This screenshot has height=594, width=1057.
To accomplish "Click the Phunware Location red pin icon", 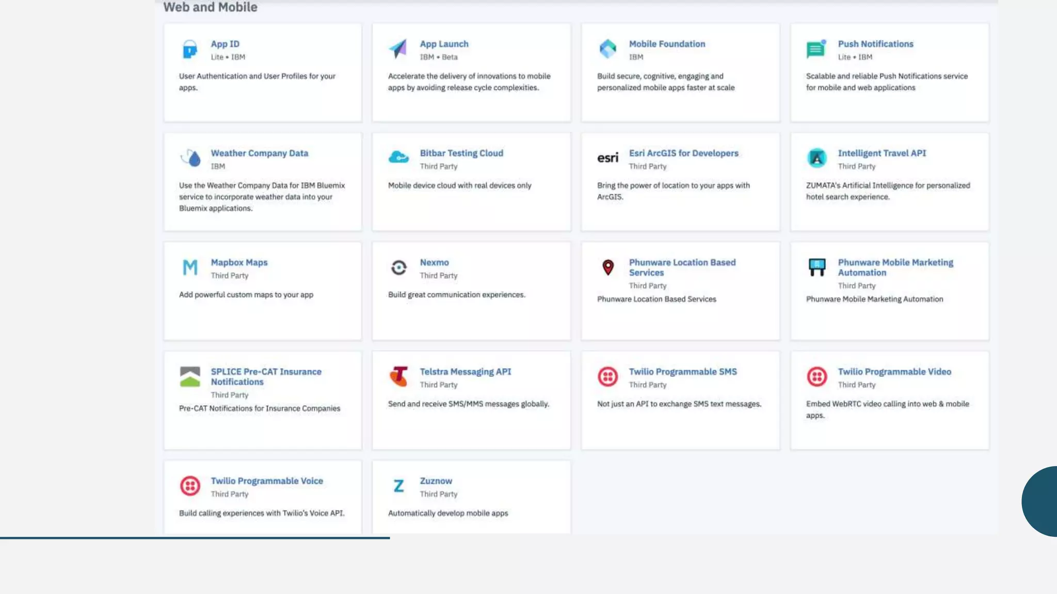I will [x=608, y=267].
